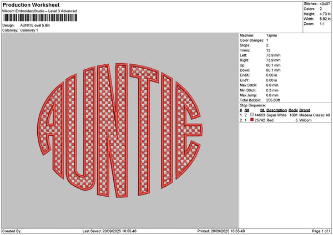The height and width of the screenshot is (235, 333).
Task: Click the Description column header
Action: pyautogui.click(x=276, y=110)
